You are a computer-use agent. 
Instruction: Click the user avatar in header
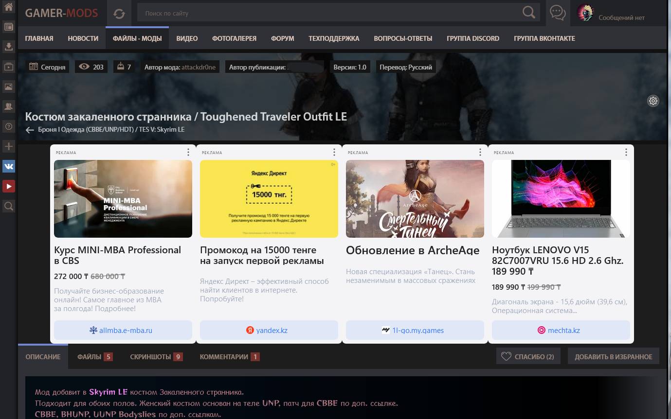pos(585,13)
